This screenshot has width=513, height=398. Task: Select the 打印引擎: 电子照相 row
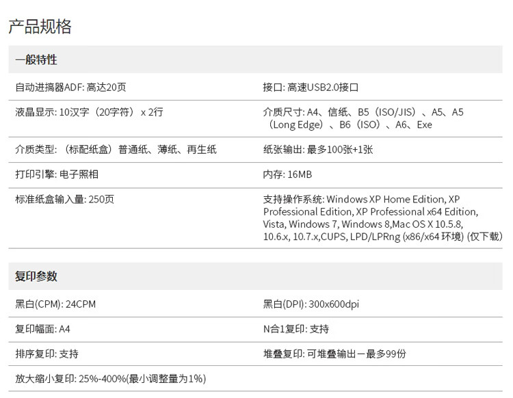(x=57, y=174)
